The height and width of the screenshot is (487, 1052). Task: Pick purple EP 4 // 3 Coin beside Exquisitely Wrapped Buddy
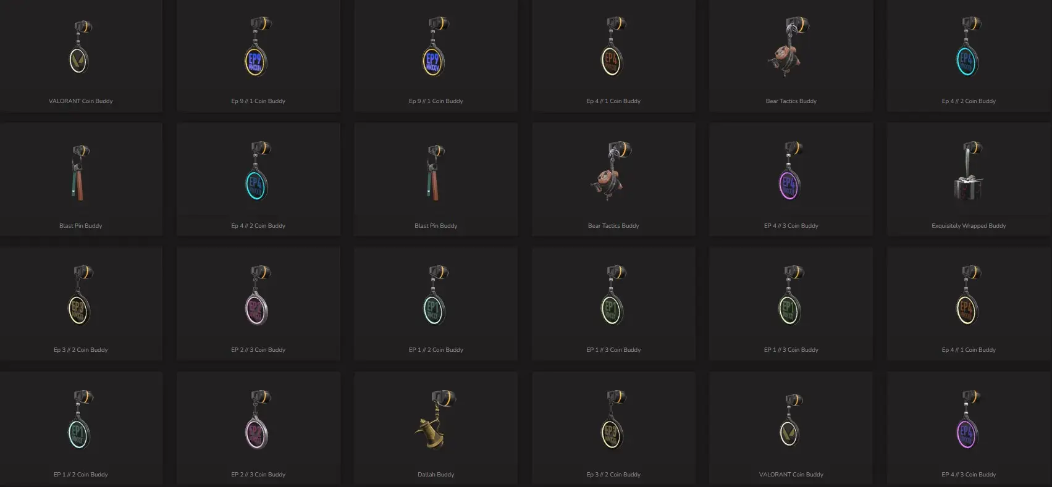(791, 179)
